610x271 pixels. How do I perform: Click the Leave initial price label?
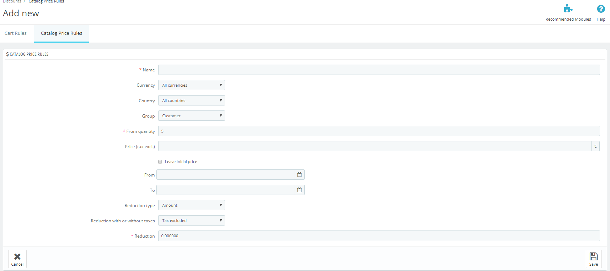tap(181, 162)
